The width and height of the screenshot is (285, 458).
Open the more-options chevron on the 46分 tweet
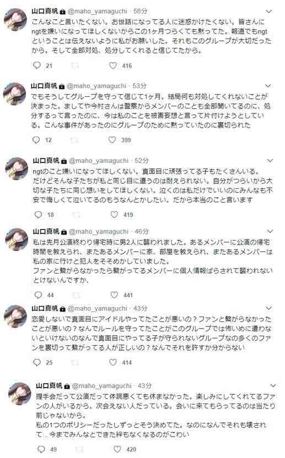[x=270, y=231]
